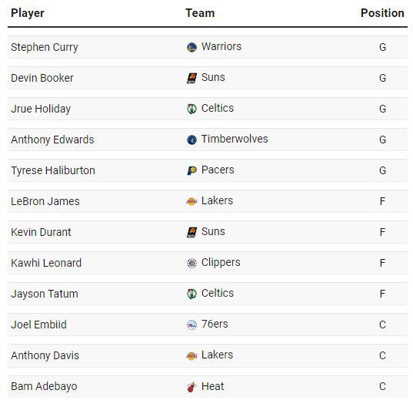Click the Suns logo beside Devin Booker
This screenshot has height=407, width=413.
pyautogui.click(x=192, y=78)
